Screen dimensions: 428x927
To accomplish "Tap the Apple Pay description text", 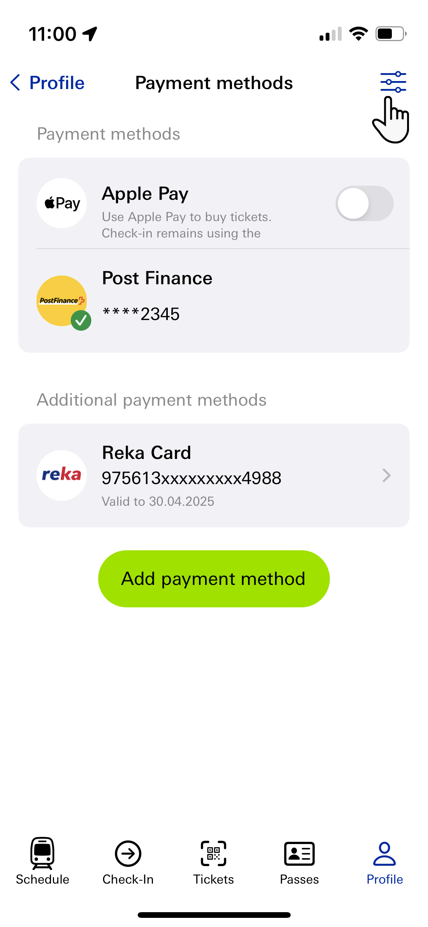I will point(186,225).
